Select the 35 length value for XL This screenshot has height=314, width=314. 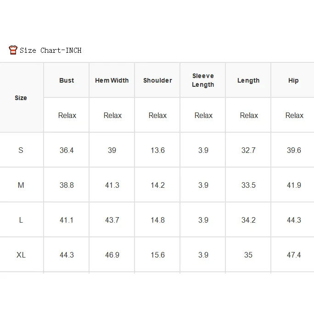pos(248,255)
